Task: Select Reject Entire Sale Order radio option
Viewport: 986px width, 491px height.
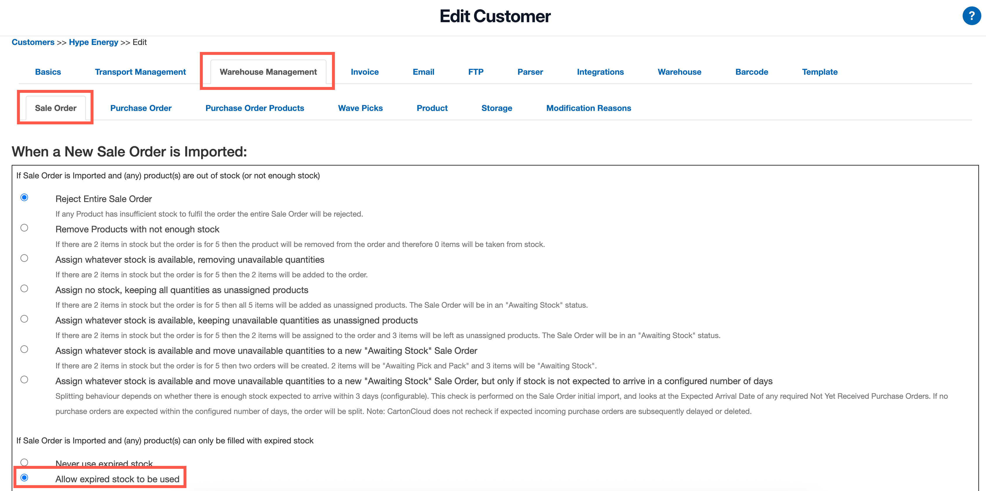Action: click(x=24, y=197)
